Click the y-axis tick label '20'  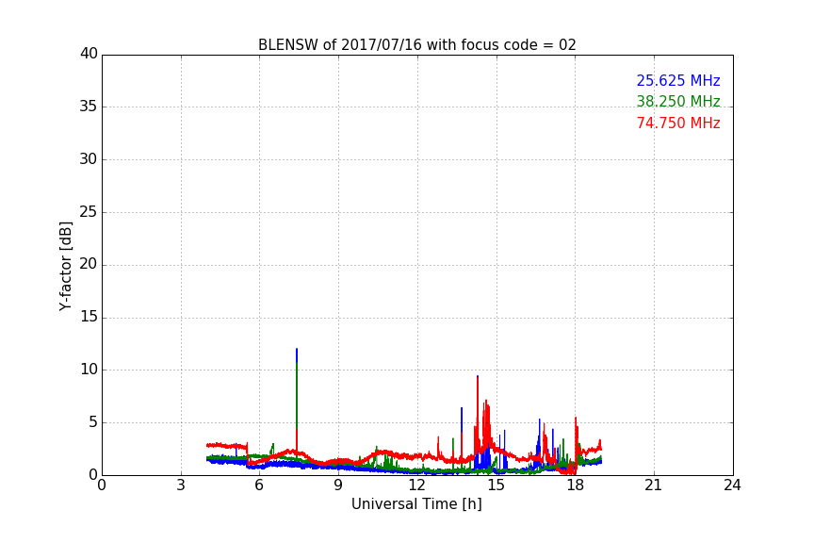coord(89,264)
